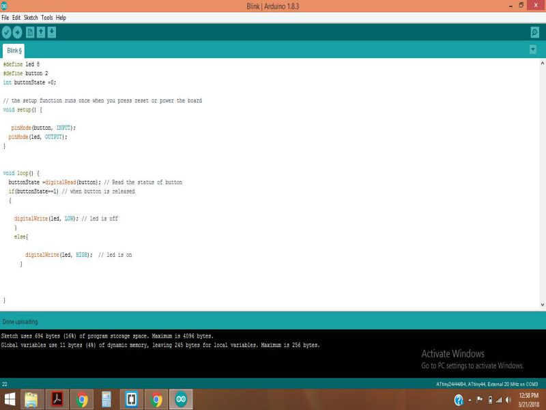Click the editor scrollbar down arrow
The image size is (546, 410).
tap(542, 304)
